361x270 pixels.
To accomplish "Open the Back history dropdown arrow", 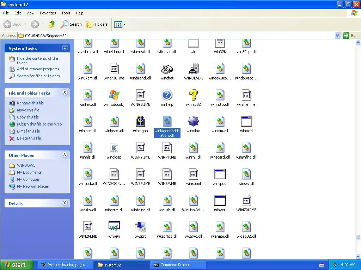I will pos(25,24).
